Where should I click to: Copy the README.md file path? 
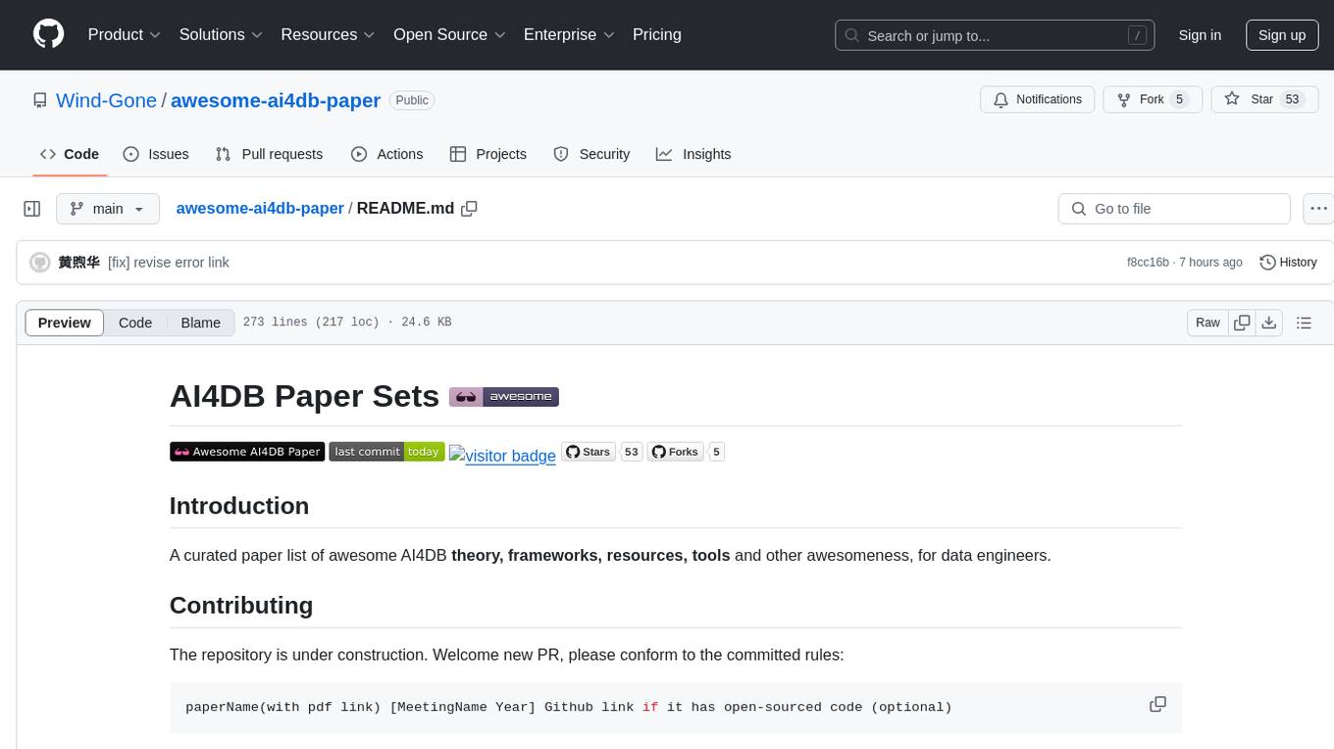point(469,209)
